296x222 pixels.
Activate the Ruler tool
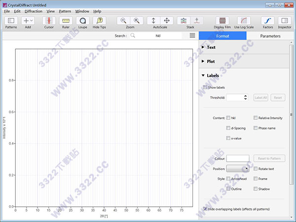coord(66,21)
